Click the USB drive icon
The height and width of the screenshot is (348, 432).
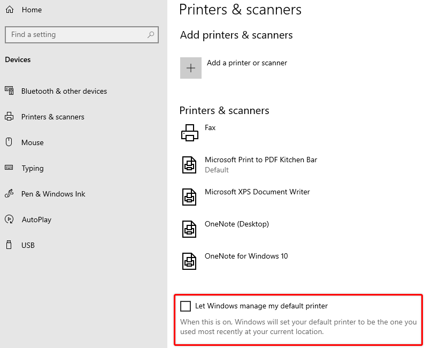[9, 245]
